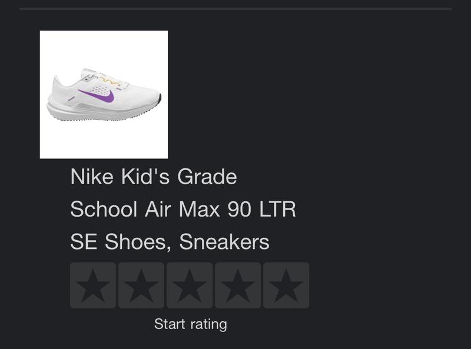Viewport: 471px width, 349px height.
Task: Rate the Nike shoes one star
Action: click(x=93, y=285)
